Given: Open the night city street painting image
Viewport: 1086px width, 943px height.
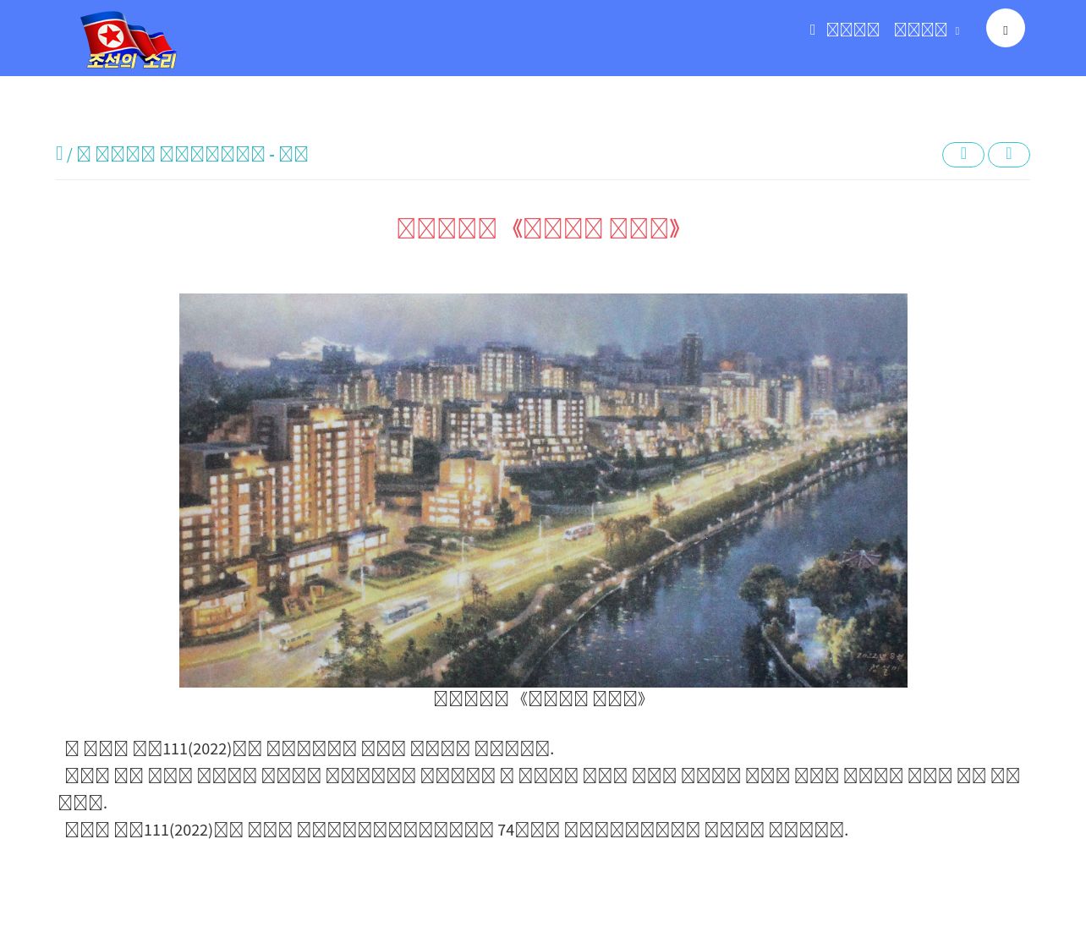Looking at the screenshot, I should point(543,491).
